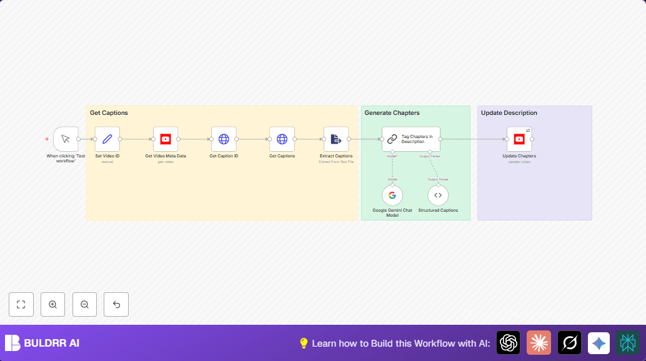Click the 'Extract Captions' label

336,156
